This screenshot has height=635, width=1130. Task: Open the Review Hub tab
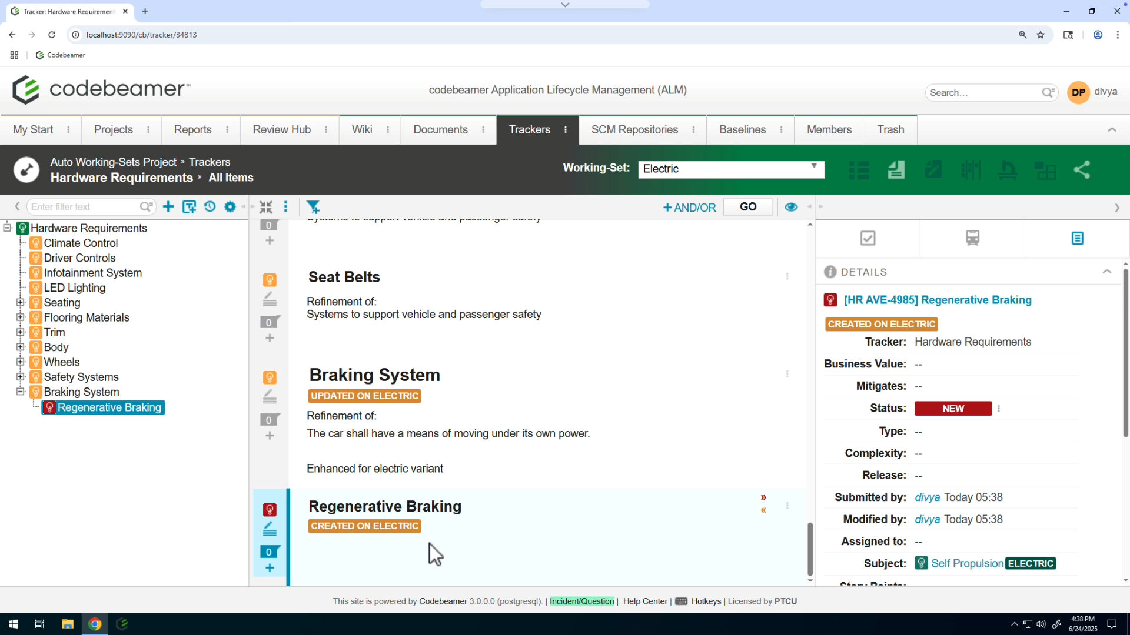pos(281,129)
